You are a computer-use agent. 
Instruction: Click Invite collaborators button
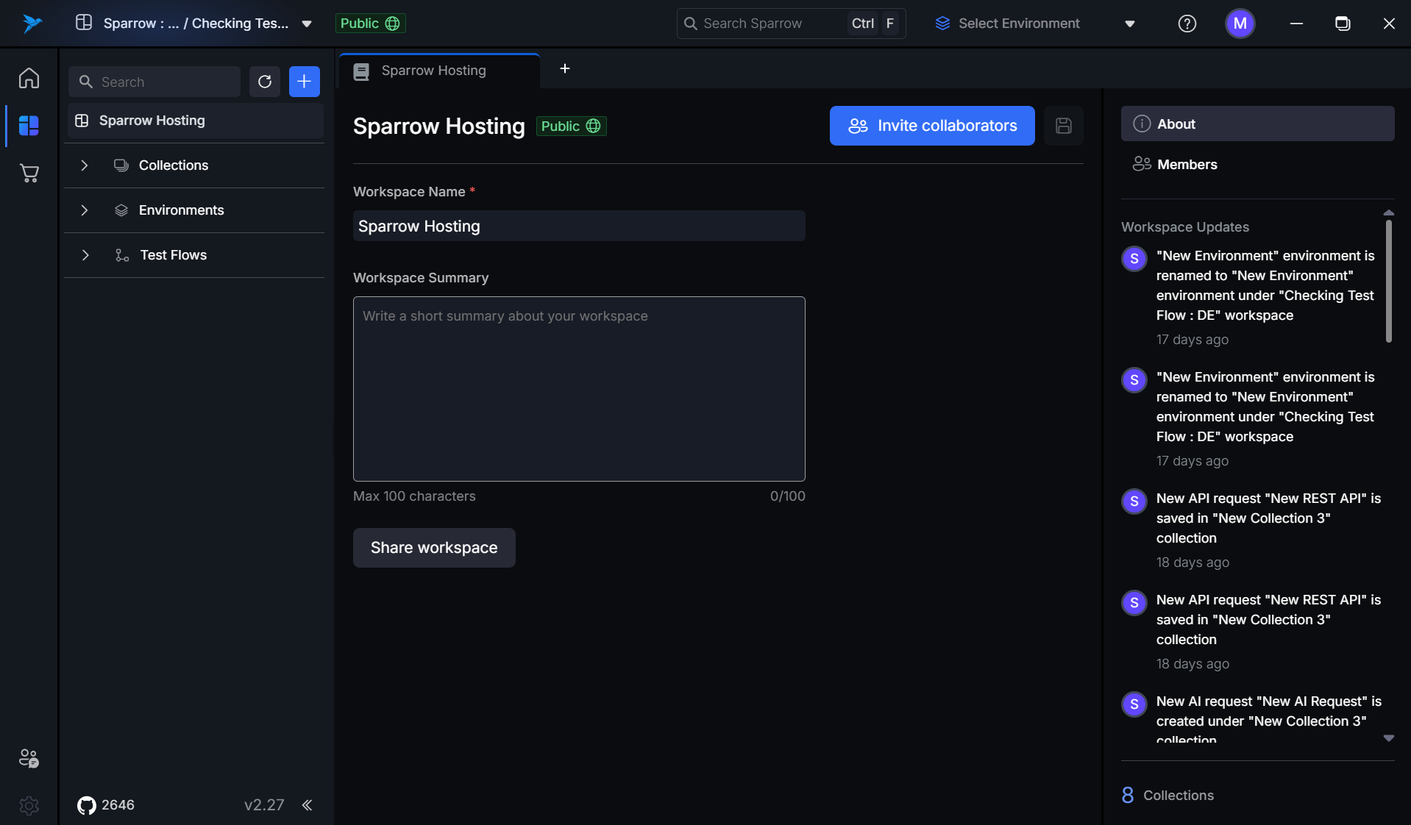(932, 126)
